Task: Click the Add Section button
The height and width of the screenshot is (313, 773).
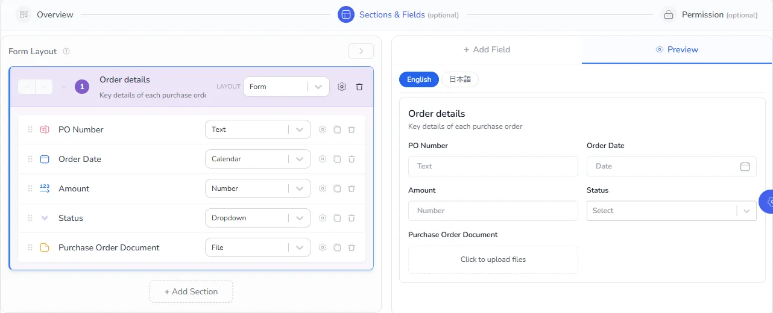Action: [x=191, y=291]
